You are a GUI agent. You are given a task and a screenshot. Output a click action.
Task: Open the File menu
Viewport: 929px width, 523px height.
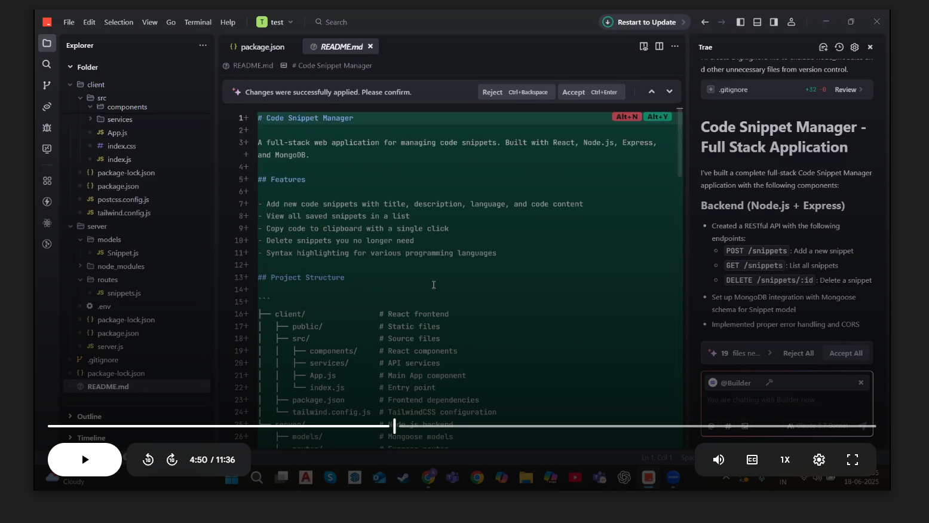click(x=69, y=22)
